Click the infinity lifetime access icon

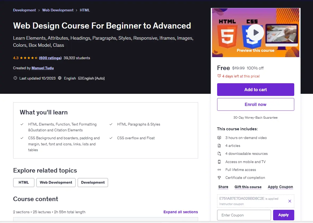click(x=219, y=170)
